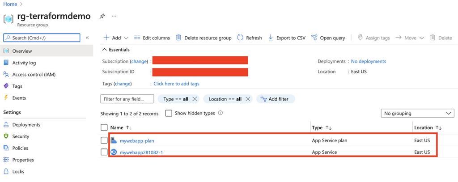Open the mywebapp-plan resource
The height and width of the screenshot is (182, 458).
[137, 140]
